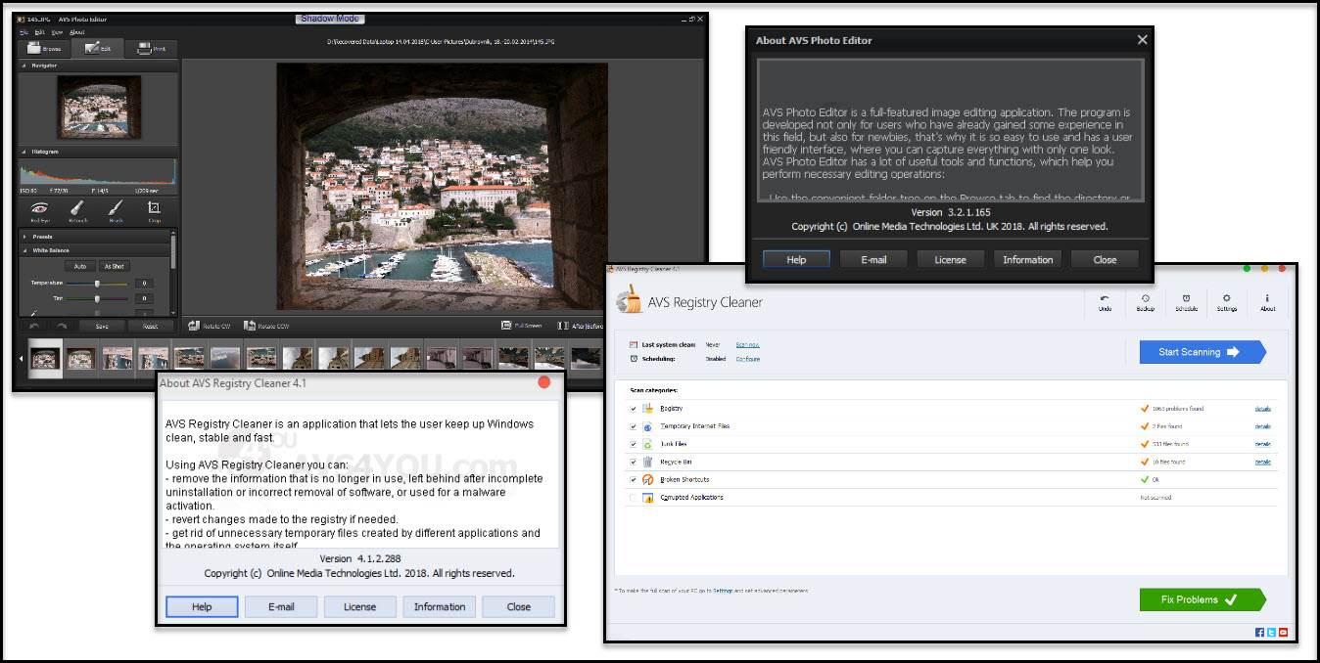The height and width of the screenshot is (663, 1320).
Task: Open About in AVS Registry Cleaner toolbar
Action: (1268, 303)
